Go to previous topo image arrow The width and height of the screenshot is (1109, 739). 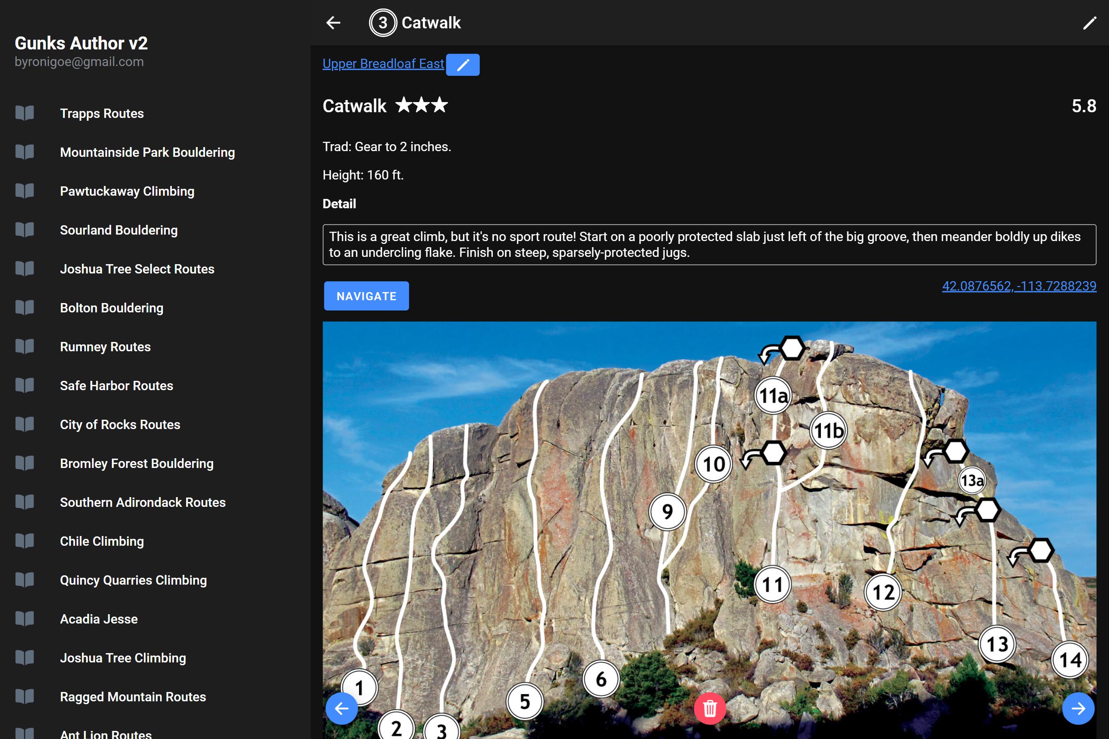341,708
